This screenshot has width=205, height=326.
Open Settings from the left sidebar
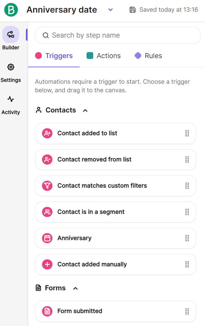10,67
